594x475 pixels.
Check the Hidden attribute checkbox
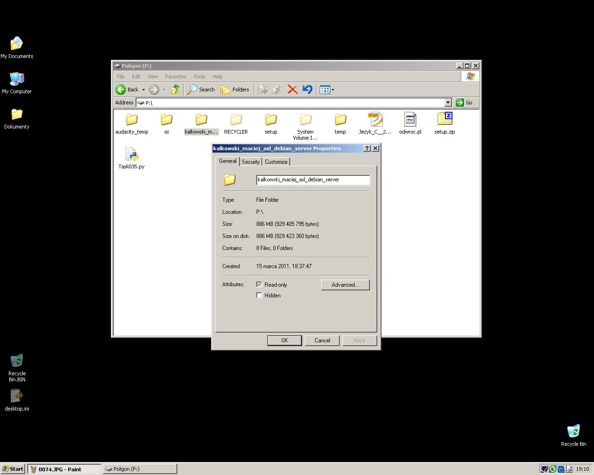[259, 295]
